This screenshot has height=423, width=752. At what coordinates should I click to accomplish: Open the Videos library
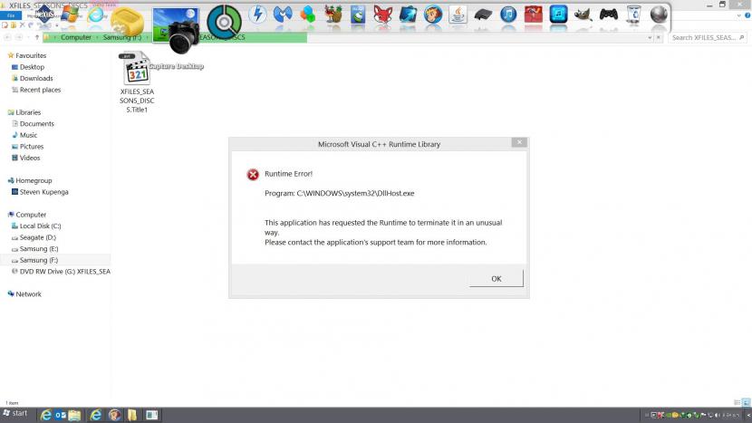(30, 158)
